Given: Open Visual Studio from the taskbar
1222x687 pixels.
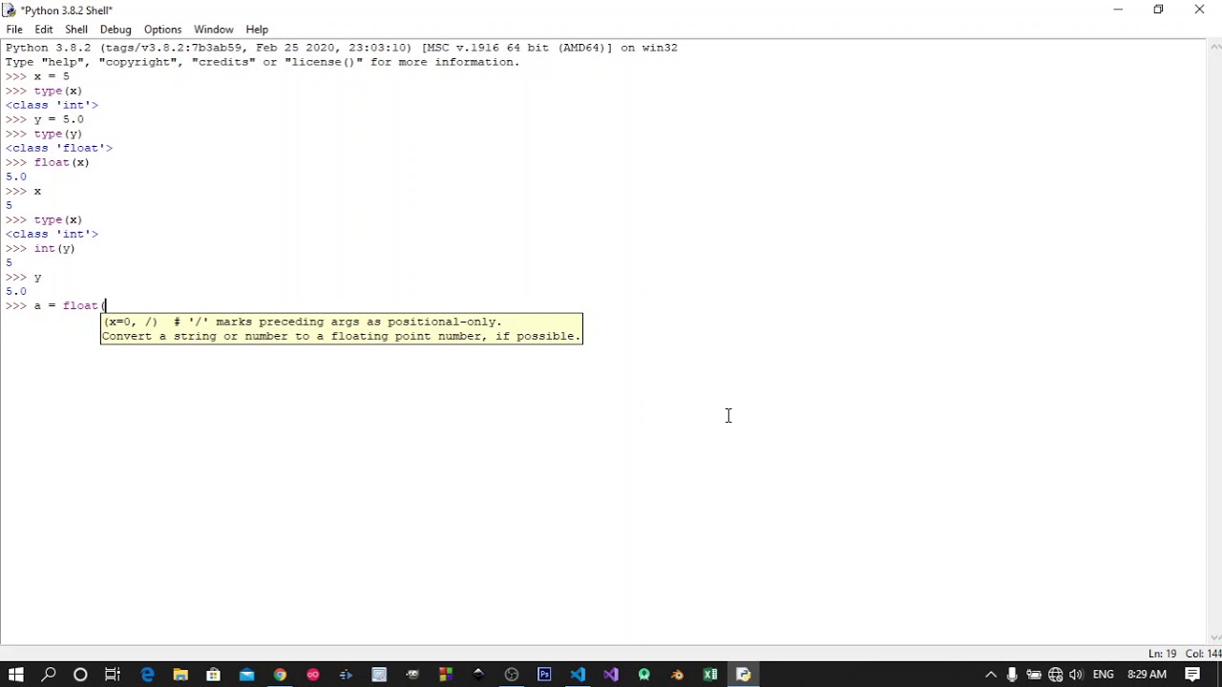Looking at the screenshot, I should (611, 675).
